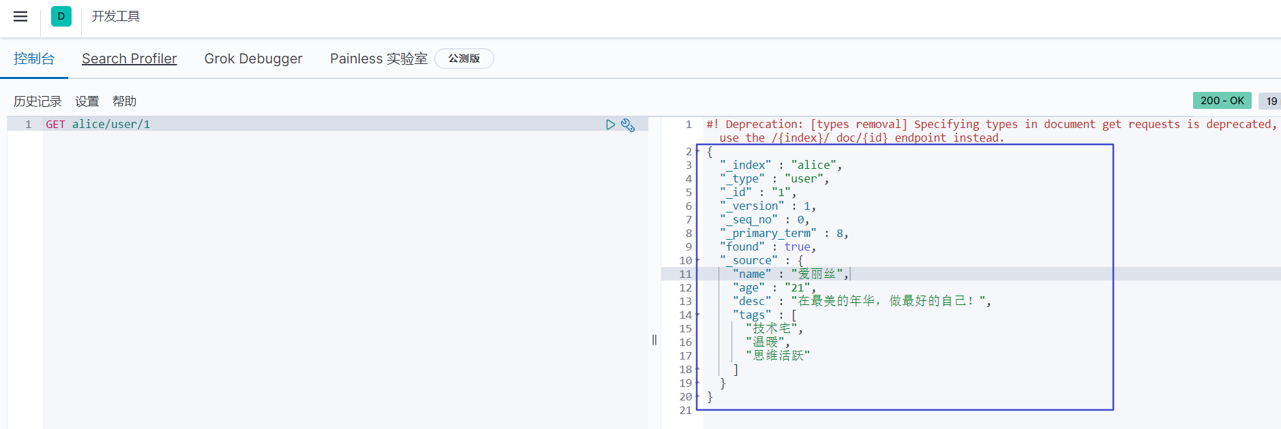Fold the tags array at line 14

[697, 315]
